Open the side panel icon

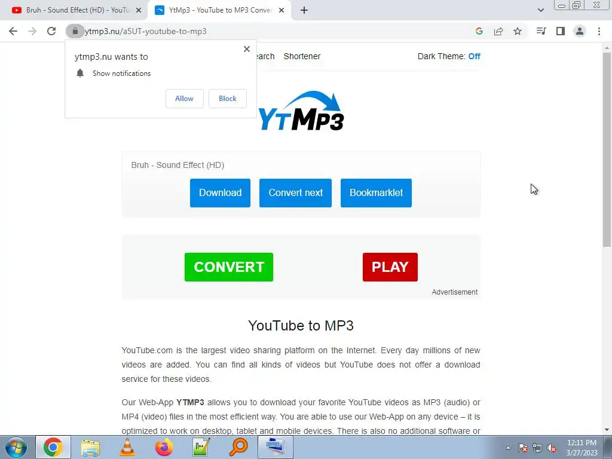click(561, 31)
